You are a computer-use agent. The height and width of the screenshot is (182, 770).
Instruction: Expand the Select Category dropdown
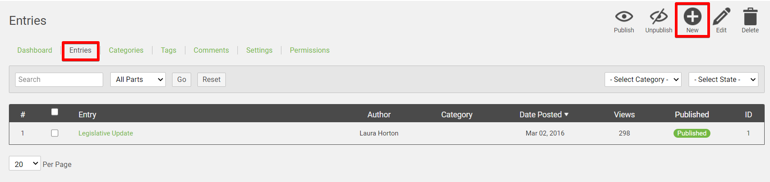(x=642, y=80)
